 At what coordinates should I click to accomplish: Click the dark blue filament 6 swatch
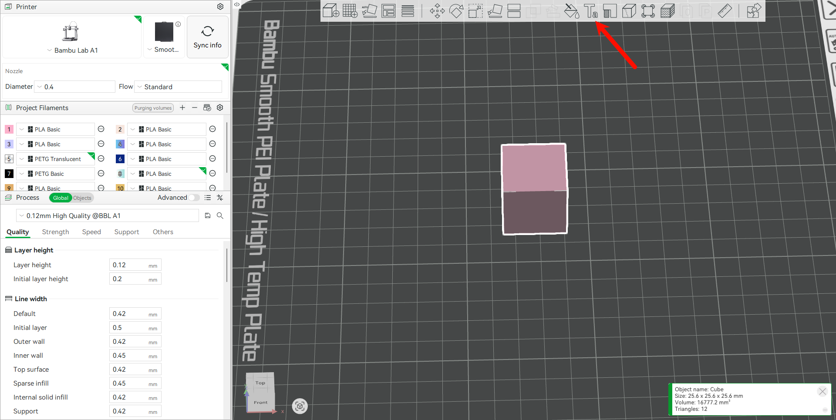[x=120, y=159]
